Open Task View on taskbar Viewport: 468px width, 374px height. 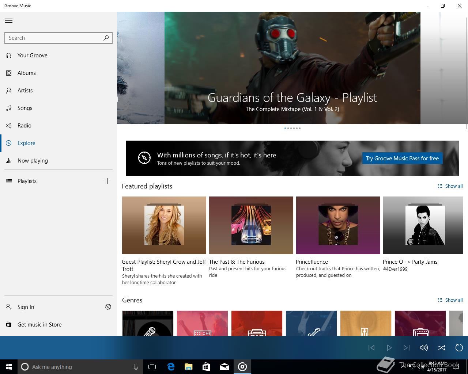point(152,367)
